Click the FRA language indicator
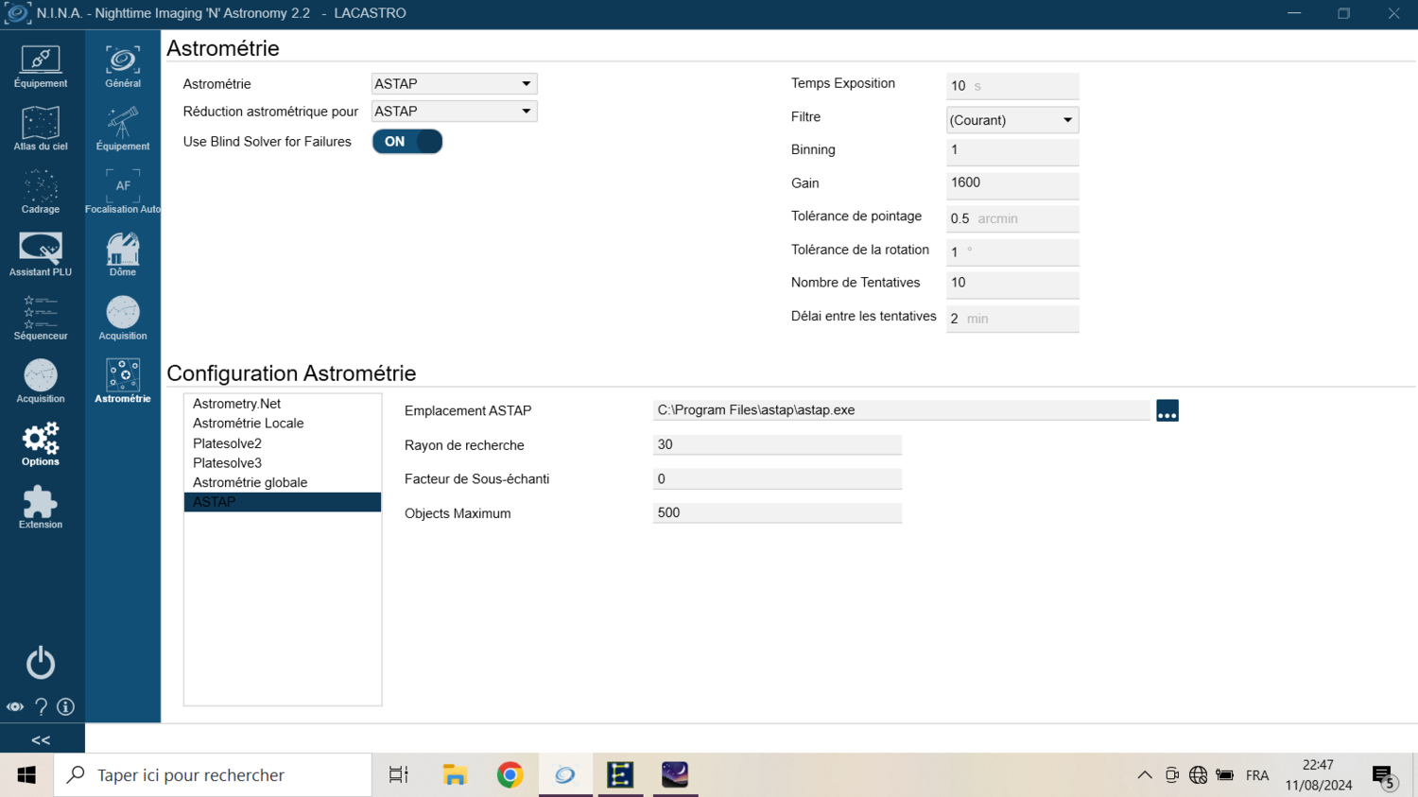Screen dimensions: 1418x797 1257,775
